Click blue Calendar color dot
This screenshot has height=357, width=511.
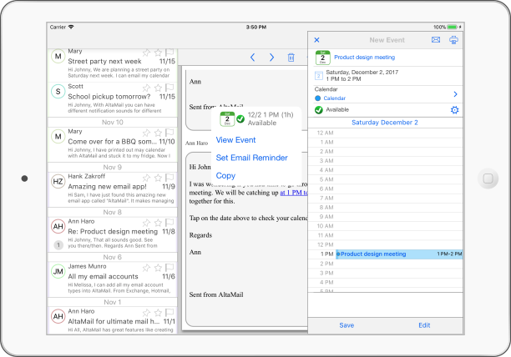coord(318,98)
